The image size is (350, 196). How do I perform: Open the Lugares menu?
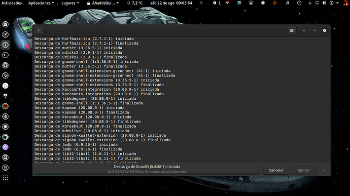point(70,3)
